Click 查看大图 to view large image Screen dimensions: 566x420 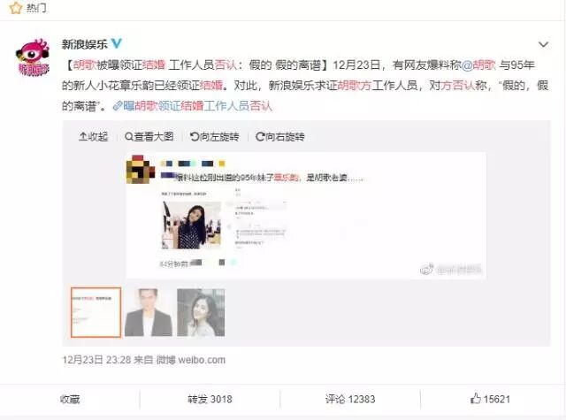pyautogui.click(x=149, y=137)
